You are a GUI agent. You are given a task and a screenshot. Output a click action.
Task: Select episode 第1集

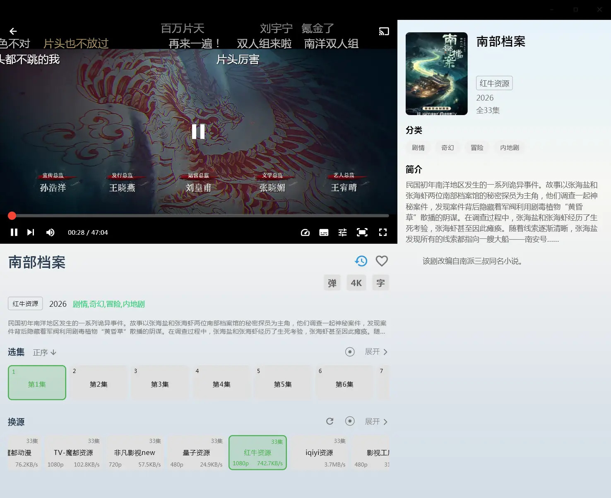[37, 383]
